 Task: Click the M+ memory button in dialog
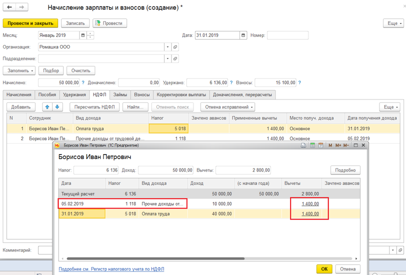pyautogui.click(x=338, y=145)
